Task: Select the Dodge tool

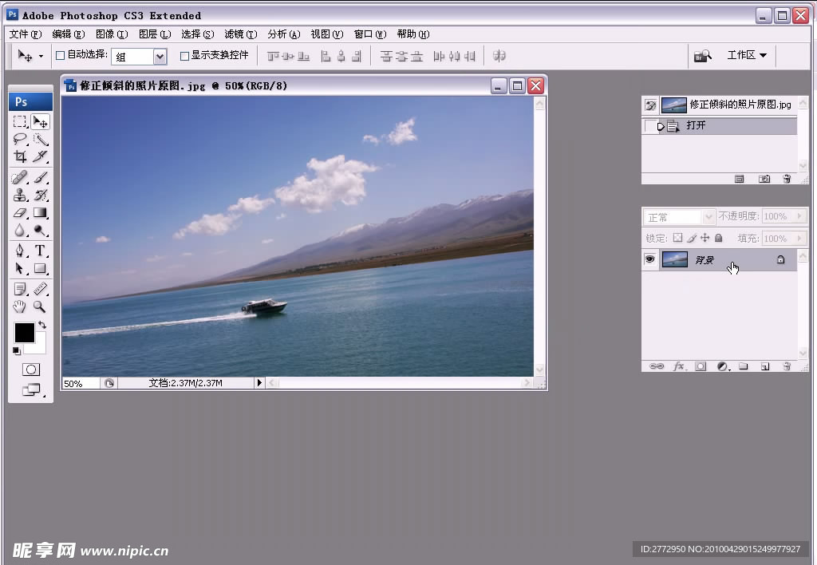Action: 40,231
